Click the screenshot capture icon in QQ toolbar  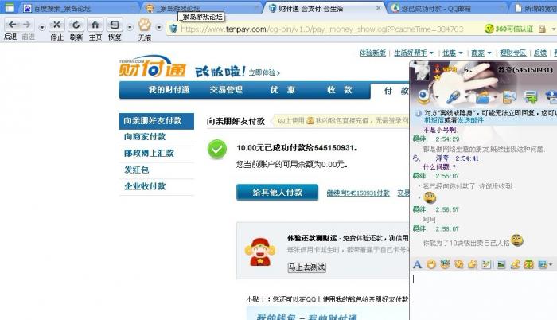tap(543, 264)
